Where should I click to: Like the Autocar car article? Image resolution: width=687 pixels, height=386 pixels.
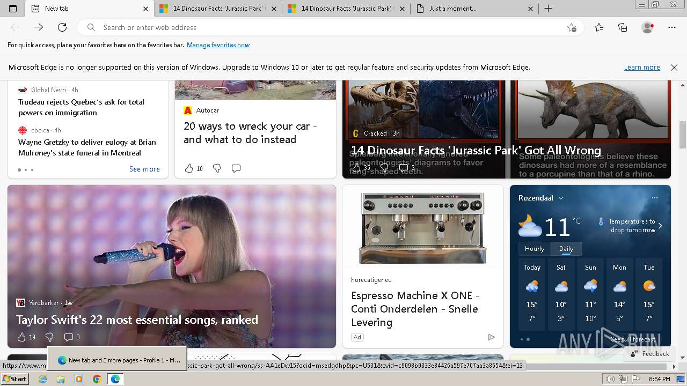point(189,168)
